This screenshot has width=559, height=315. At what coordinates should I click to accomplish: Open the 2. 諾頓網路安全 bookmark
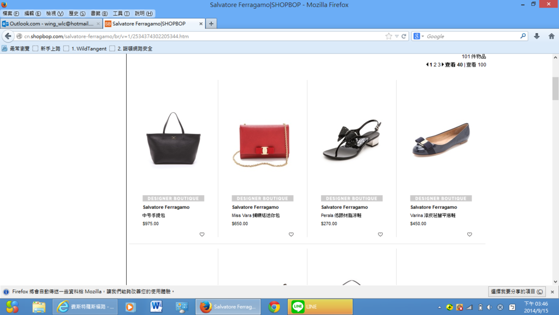click(x=131, y=49)
